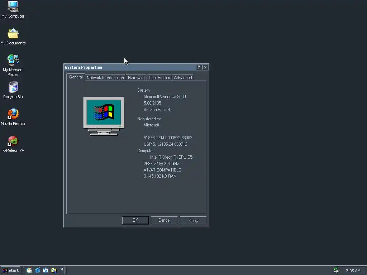Click the help question mark button
This screenshot has width=367, height=275.
point(199,67)
